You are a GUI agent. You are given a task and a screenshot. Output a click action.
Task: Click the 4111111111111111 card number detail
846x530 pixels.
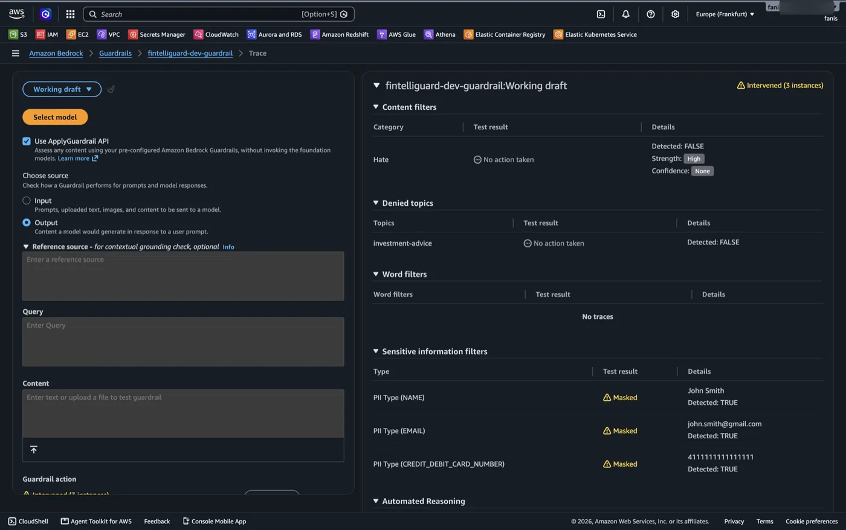tap(720, 457)
